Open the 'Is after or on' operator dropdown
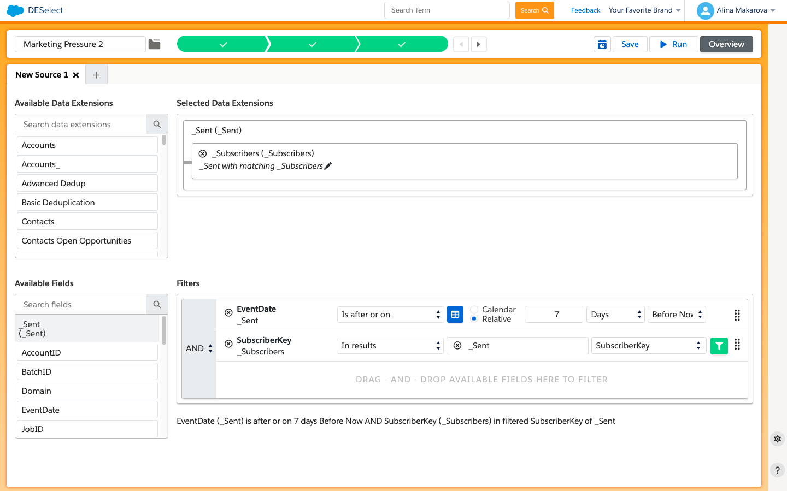The image size is (787, 491). [x=390, y=315]
